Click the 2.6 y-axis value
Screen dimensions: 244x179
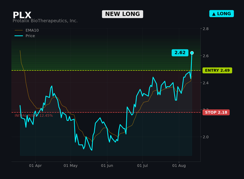tap(205, 56)
